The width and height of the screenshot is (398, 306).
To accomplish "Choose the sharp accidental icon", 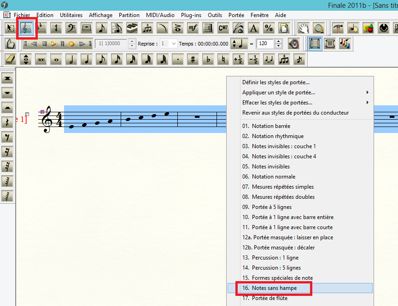I will [x=193, y=59].
